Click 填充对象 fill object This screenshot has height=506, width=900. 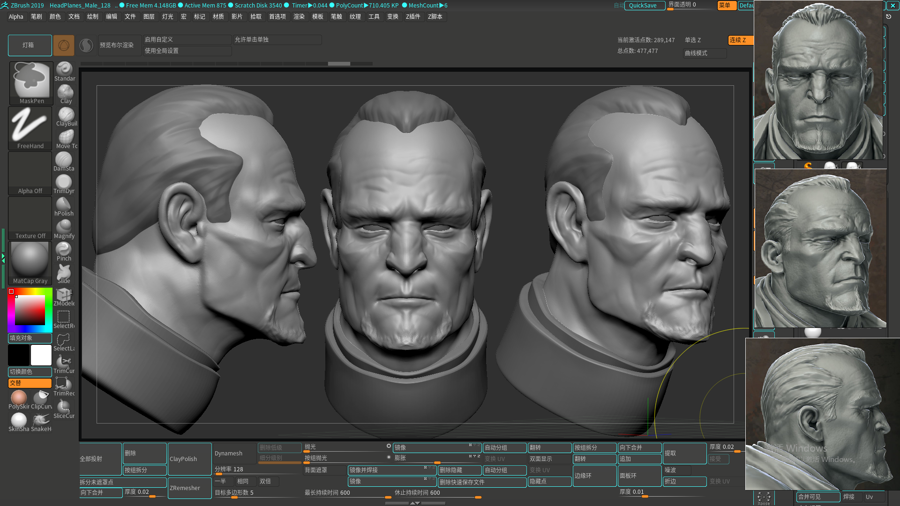(x=30, y=338)
